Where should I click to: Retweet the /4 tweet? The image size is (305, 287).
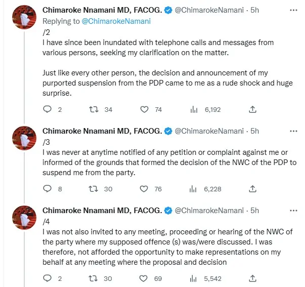point(93,278)
